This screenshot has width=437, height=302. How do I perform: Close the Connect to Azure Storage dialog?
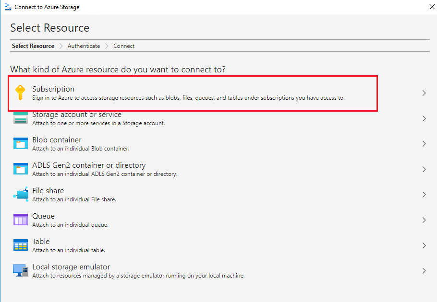pyautogui.click(x=428, y=7)
